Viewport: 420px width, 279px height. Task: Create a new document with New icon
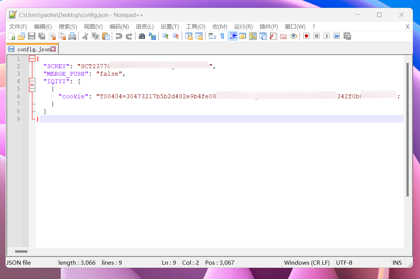click(11, 36)
